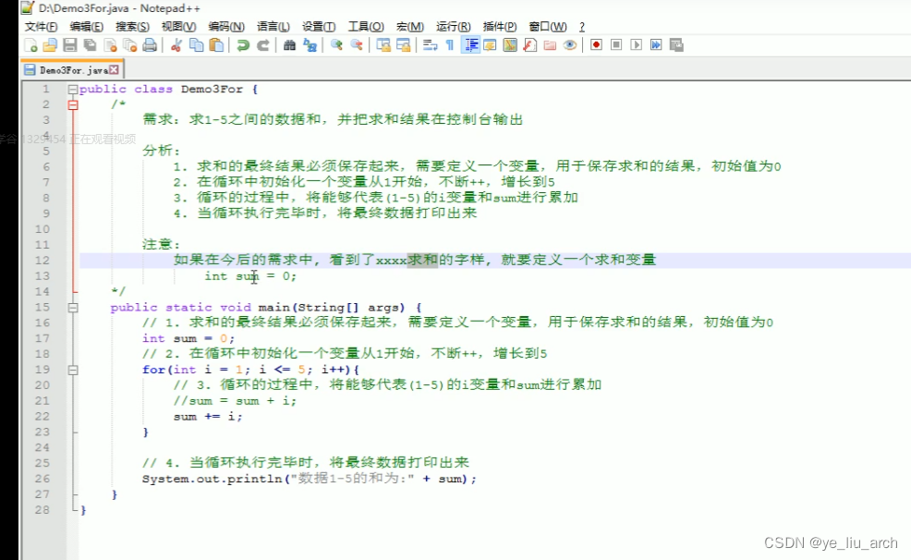
Task: Click the text 'public class Demo3For {'
Action: coord(168,89)
